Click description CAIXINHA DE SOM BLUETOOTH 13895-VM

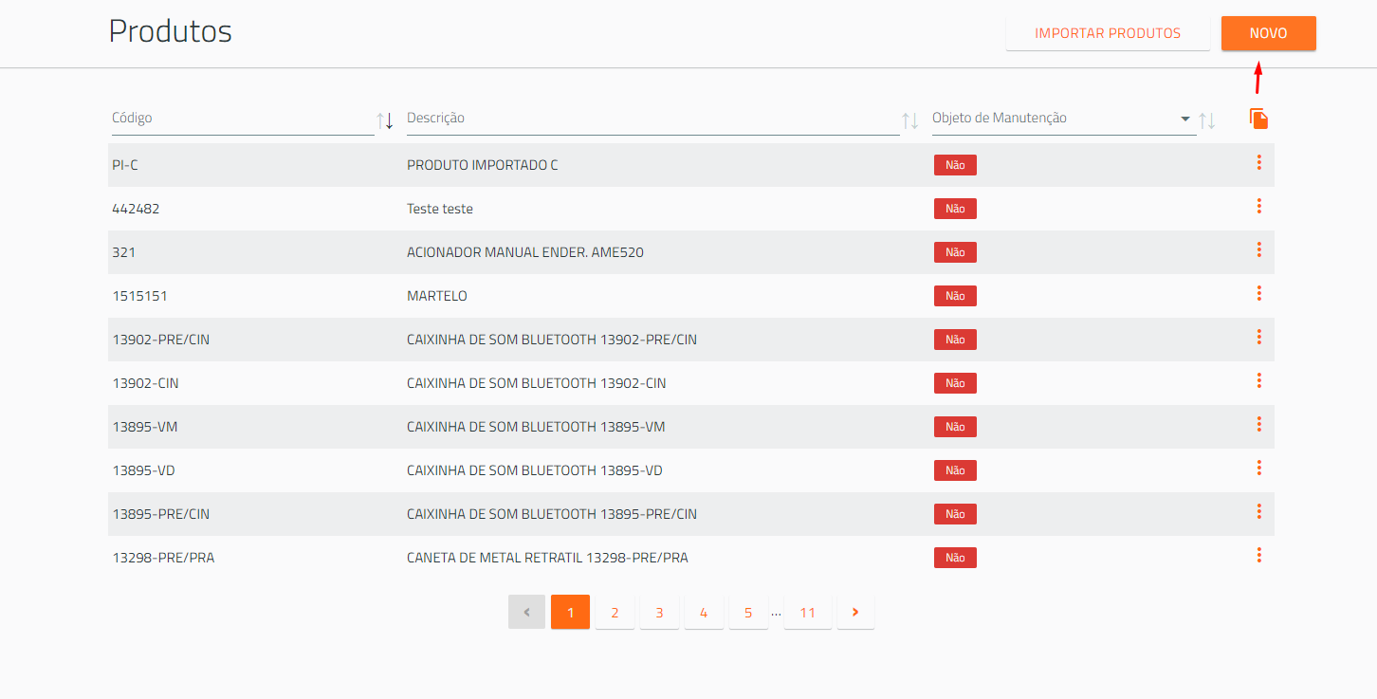(x=536, y=427)
